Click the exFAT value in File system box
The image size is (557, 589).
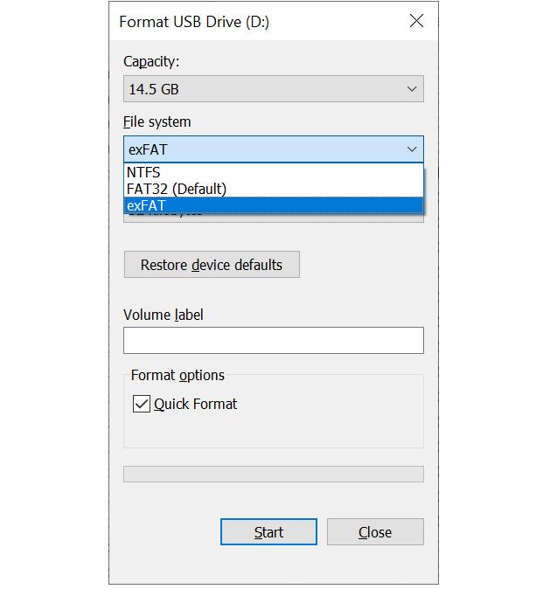click(147, 150)
